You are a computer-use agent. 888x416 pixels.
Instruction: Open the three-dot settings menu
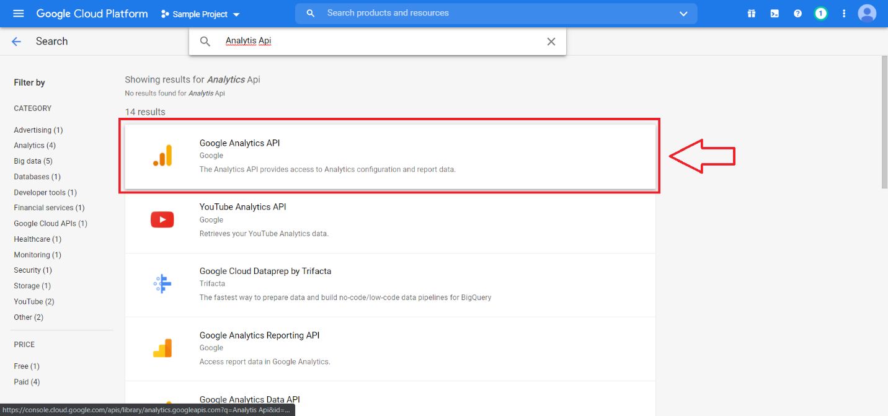pos(843,14)
